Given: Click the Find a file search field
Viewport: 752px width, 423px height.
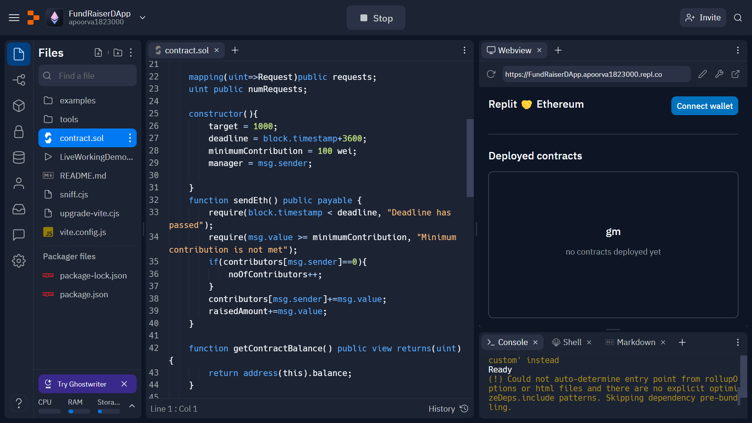Looking at the screenshot, I should [x=87, y=76].
